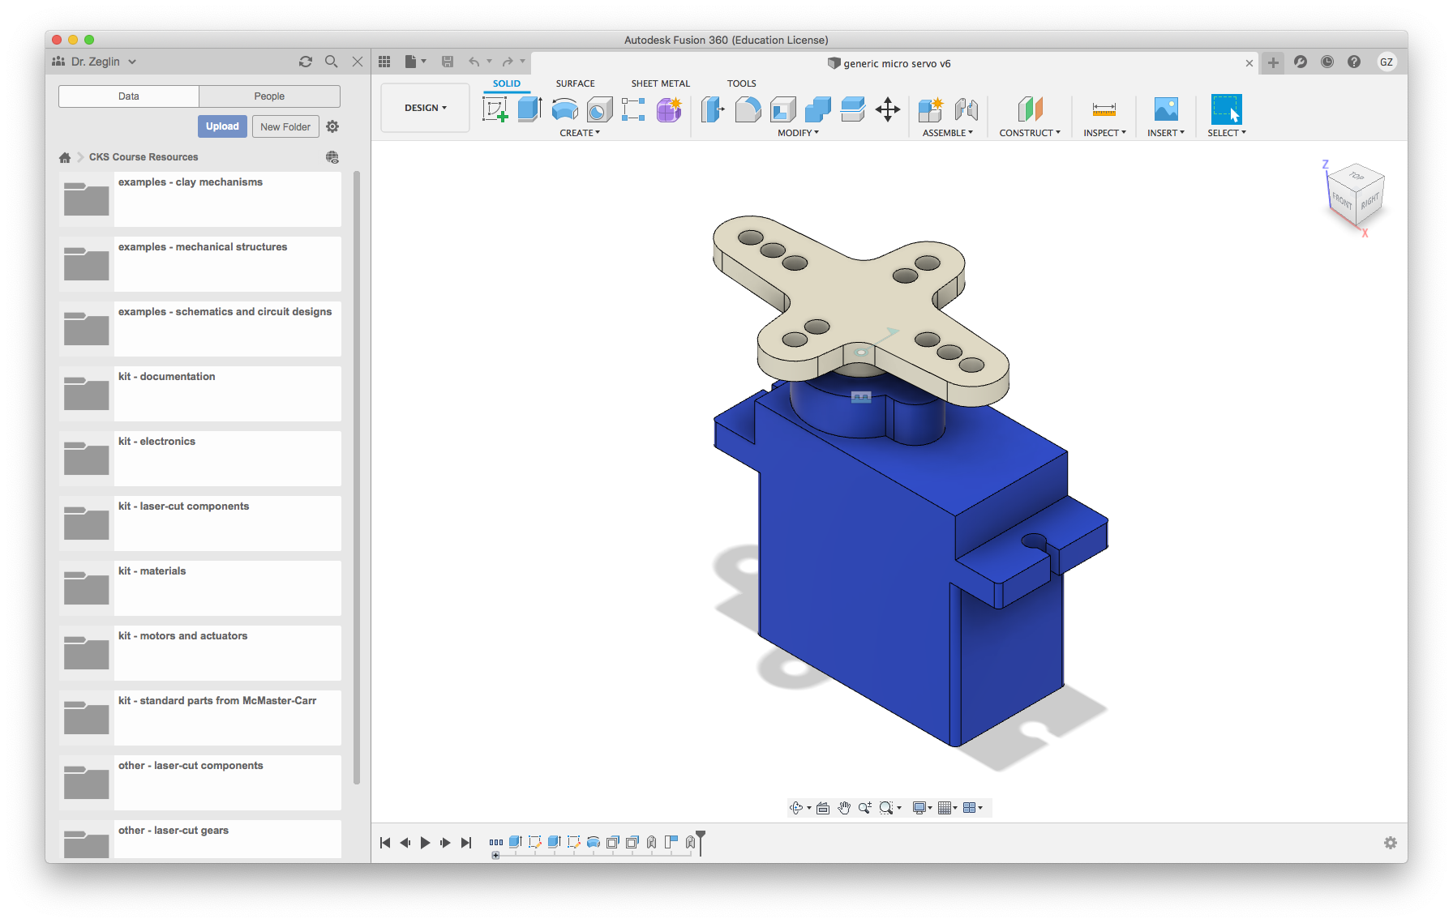
Task: Select the Fillet tool
Action: (x=748, y=109)
